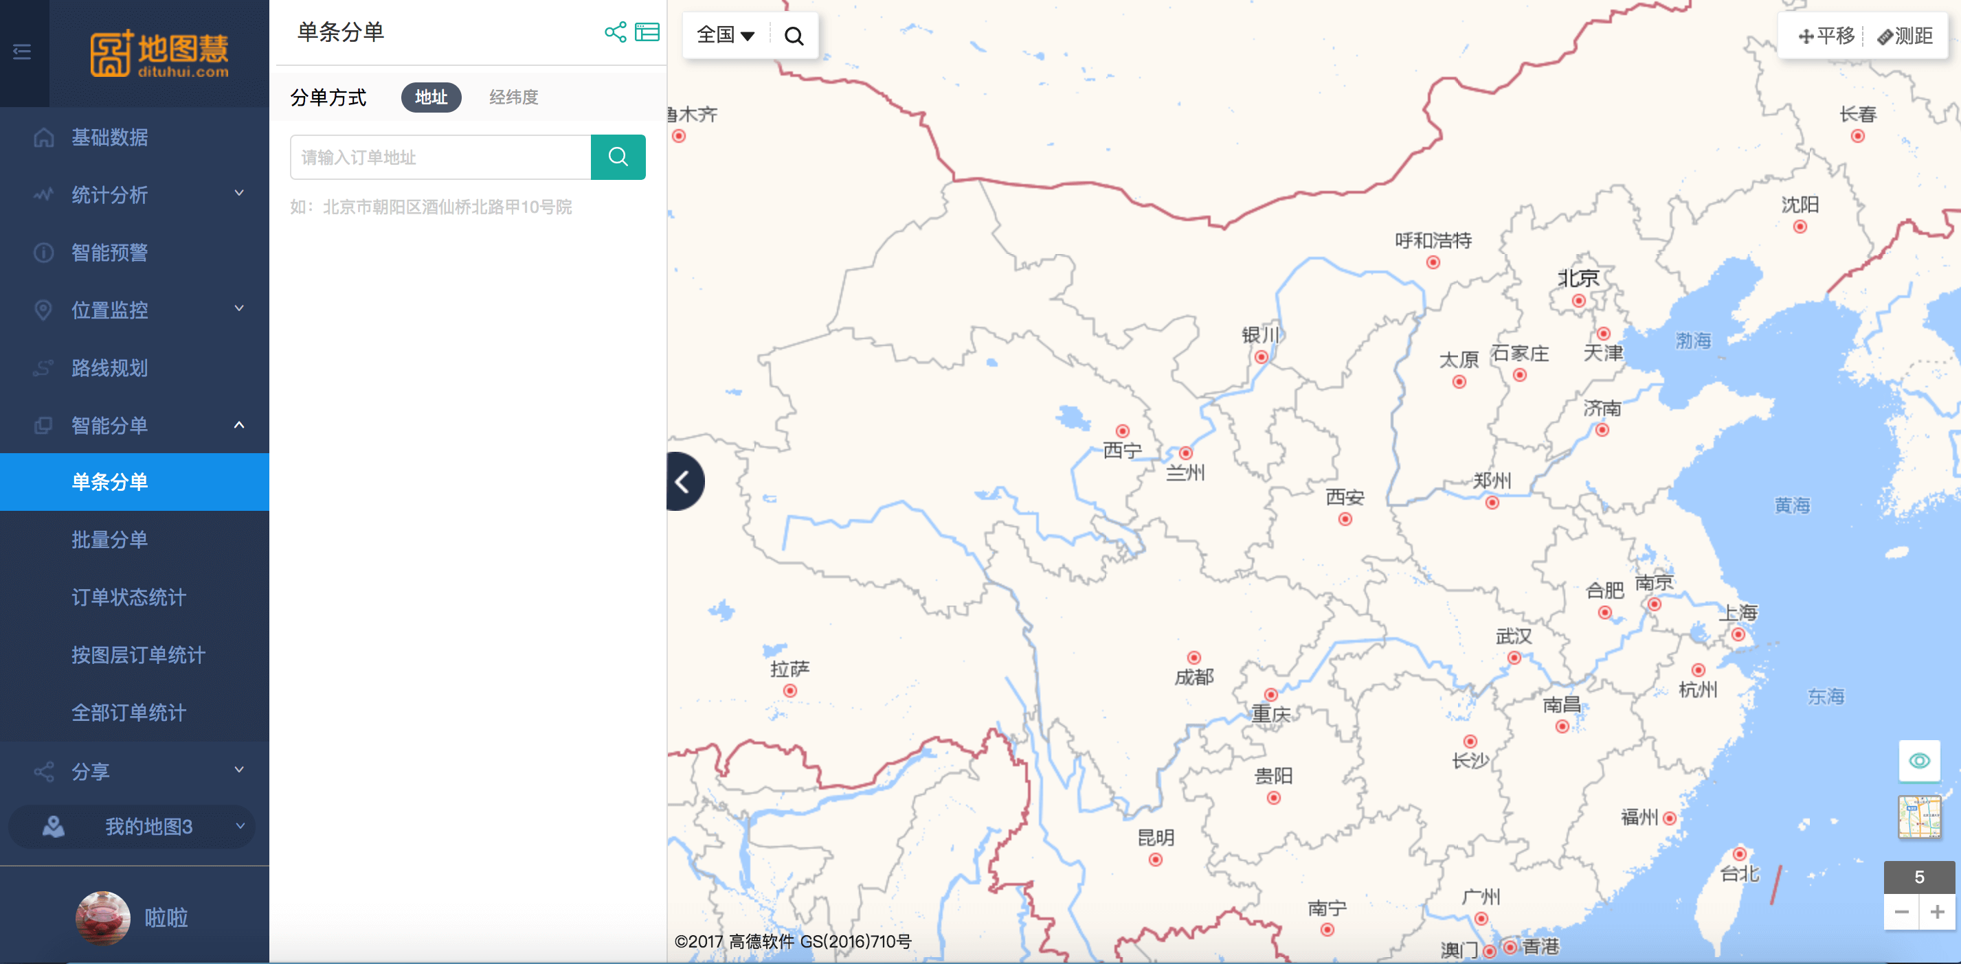Click the 我的地图3 map user icon
The width and height of the screenshot is (1961, 964).
point(54,826)
